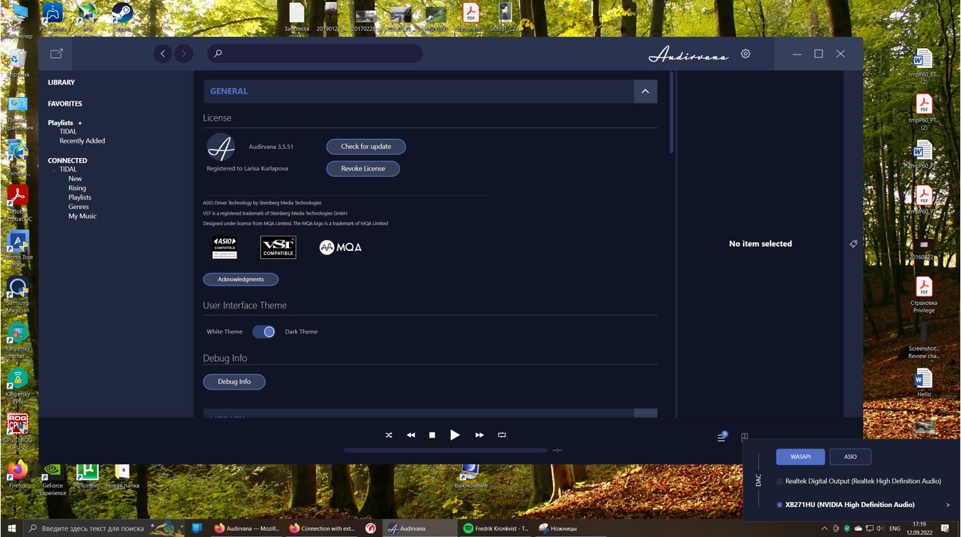Click Debug Info button
This screenshot has width=961, height=537.
point(234,382)
